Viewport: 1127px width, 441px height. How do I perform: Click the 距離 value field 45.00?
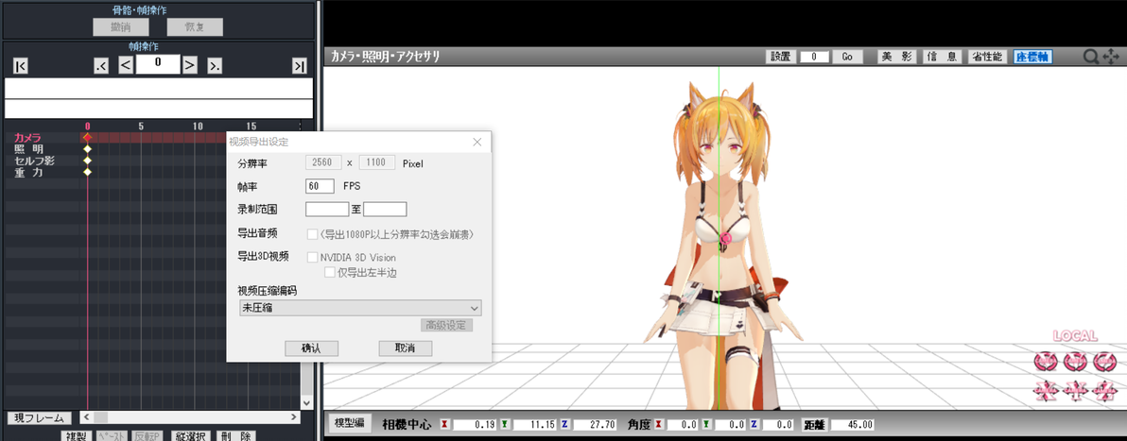(x=853, y=425)
